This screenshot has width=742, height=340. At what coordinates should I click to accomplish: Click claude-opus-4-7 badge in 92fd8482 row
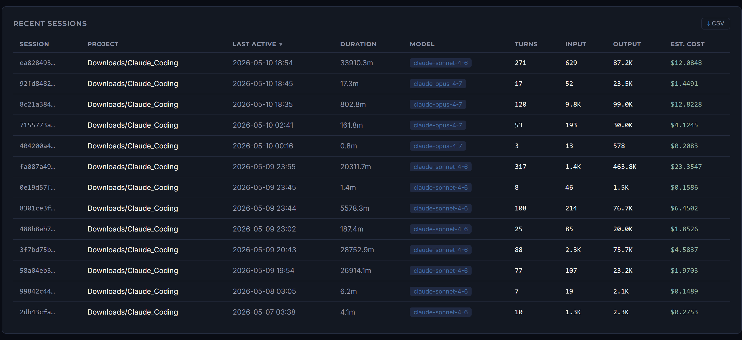tap(438, 83)
